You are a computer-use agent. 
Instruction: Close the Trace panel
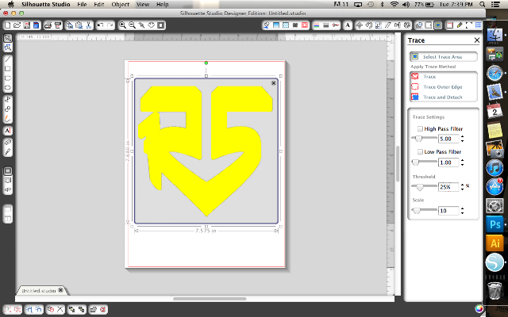click(x=476, y=40)
